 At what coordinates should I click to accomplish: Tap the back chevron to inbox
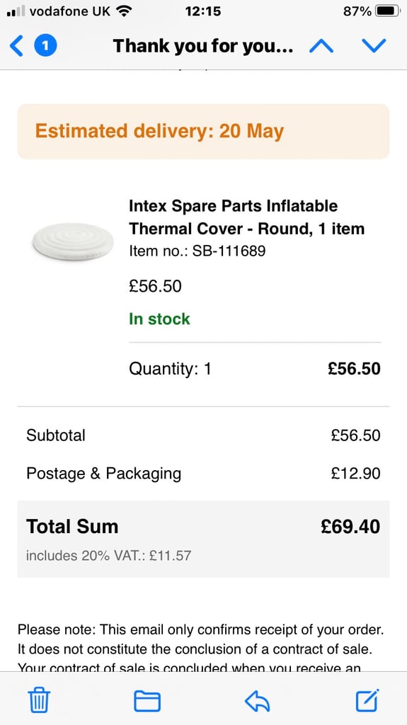tap(16, 46)
